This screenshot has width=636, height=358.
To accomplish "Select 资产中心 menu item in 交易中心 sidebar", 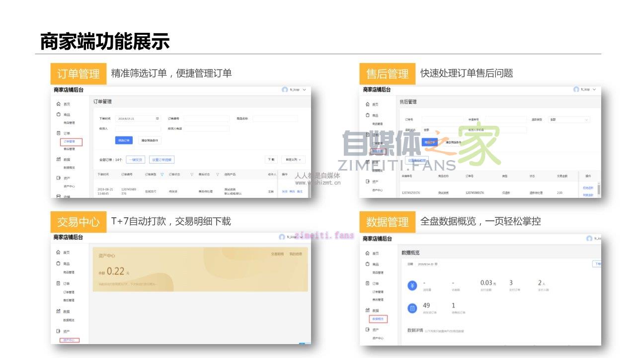I will coord(69,340).
